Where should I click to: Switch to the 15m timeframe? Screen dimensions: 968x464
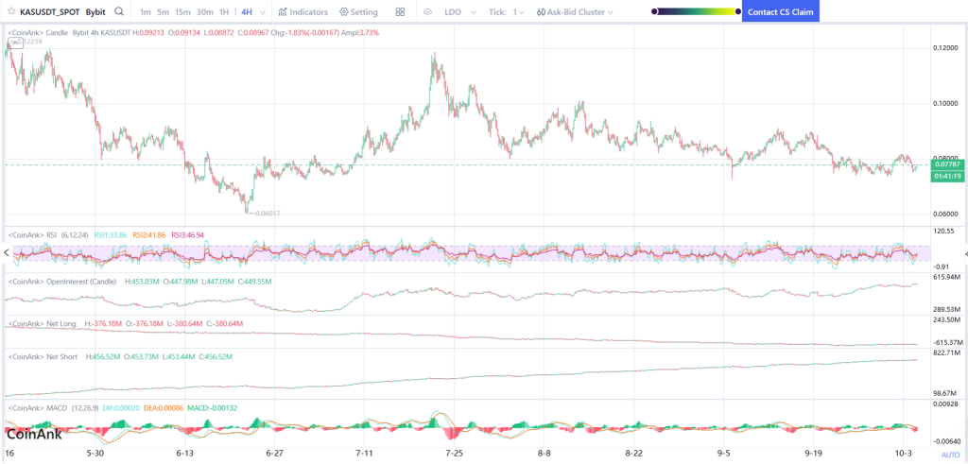click(182, 11)
